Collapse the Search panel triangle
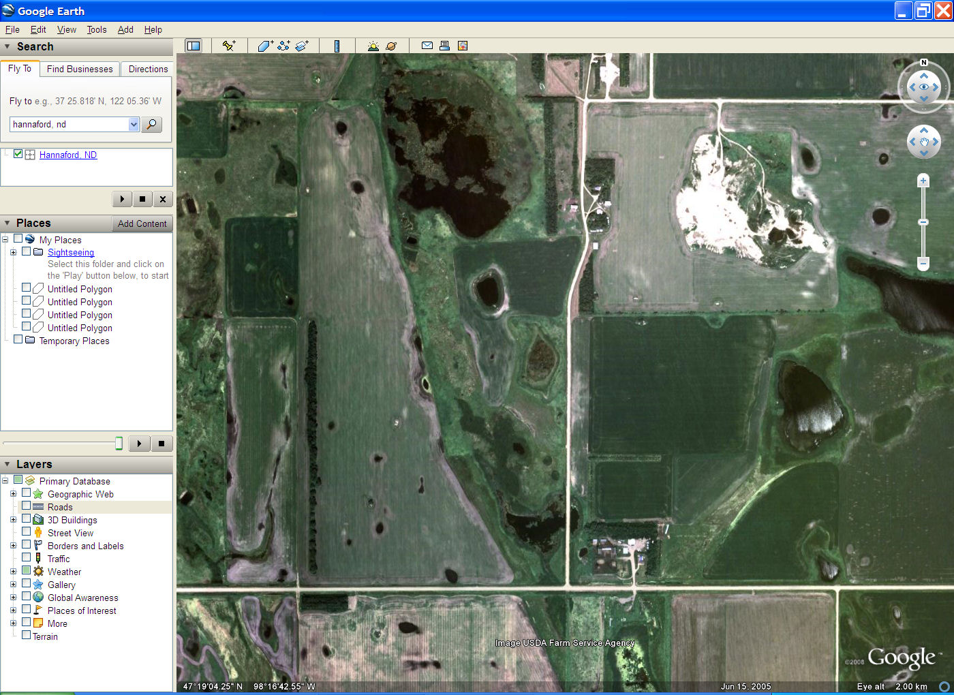 tap(7, 47)
